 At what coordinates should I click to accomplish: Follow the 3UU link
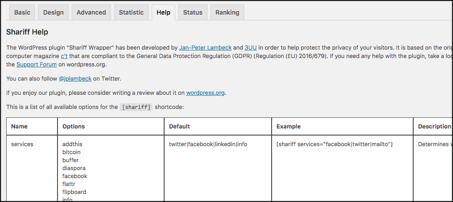click(x=250, y=48)
